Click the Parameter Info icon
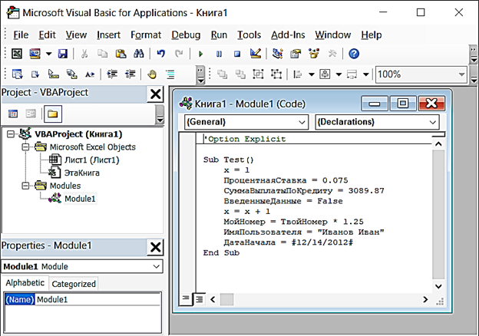The width and height of the screenshot is (479, 336). (x=72, y=74)
